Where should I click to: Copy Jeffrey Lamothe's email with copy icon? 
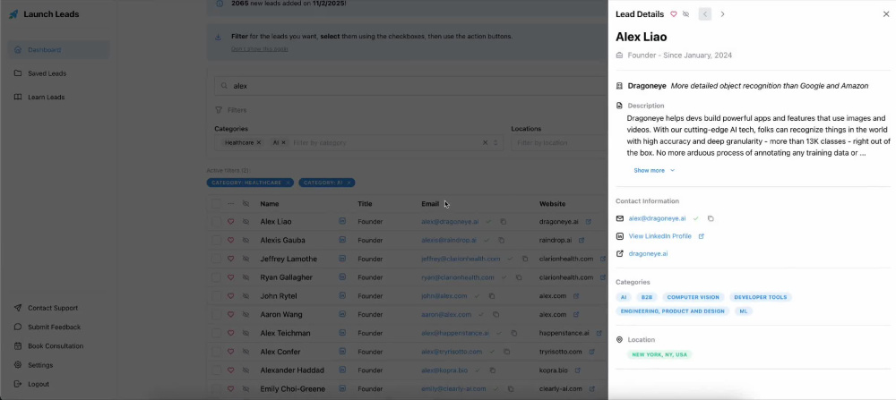click(x=524, y=259)
